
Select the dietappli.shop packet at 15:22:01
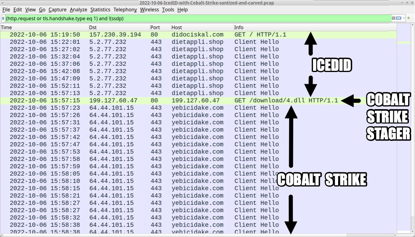(x=198, y=42)
